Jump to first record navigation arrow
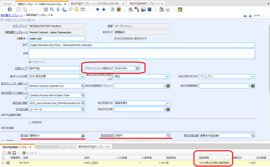The image size is (270, 167). point(245,16)
